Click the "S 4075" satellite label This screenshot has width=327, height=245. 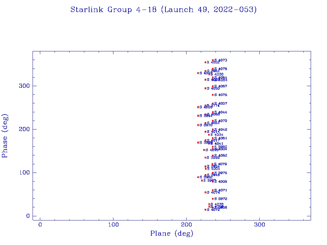(221, 95)
